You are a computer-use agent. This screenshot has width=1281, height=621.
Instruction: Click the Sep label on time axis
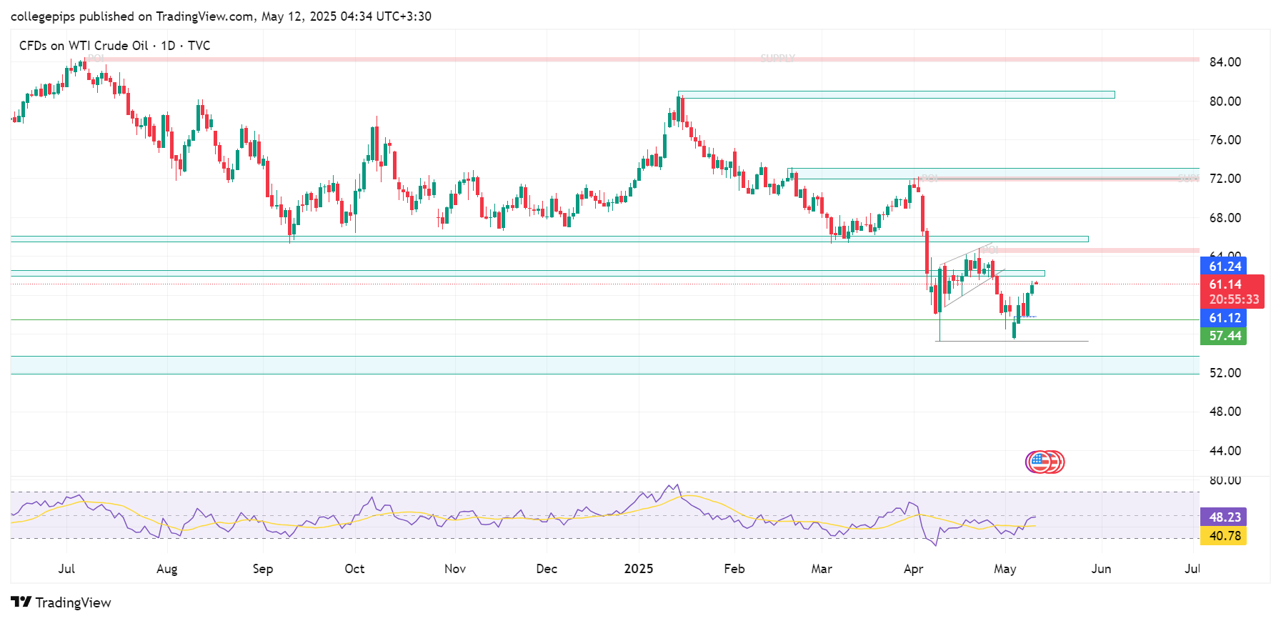pyautogui.click(x=263, y=569)
